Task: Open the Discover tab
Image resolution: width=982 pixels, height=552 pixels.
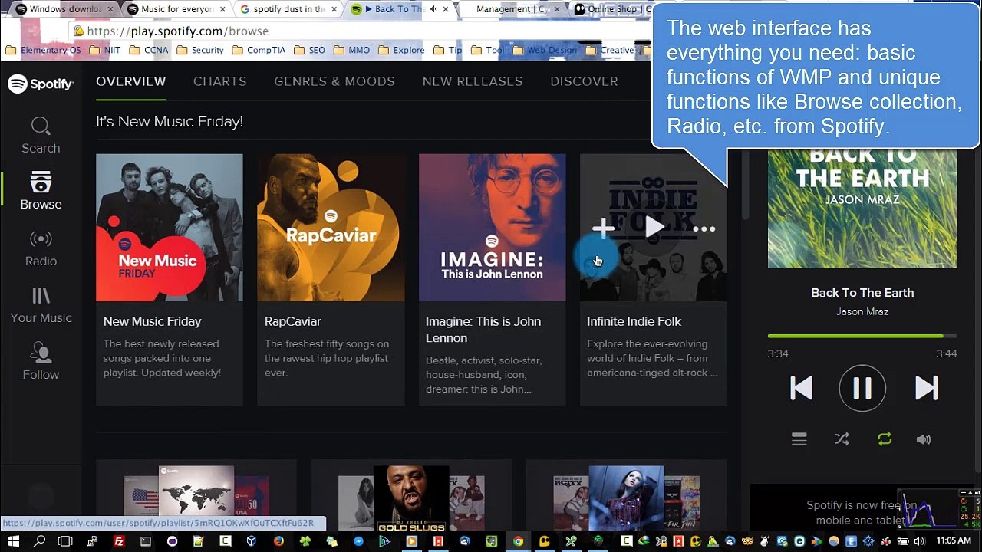Action: [584, 81]
